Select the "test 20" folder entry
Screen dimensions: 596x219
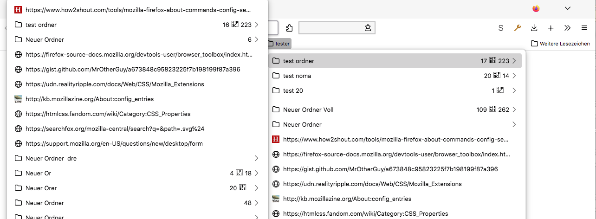pyautogui.click(x=293, y=90)
